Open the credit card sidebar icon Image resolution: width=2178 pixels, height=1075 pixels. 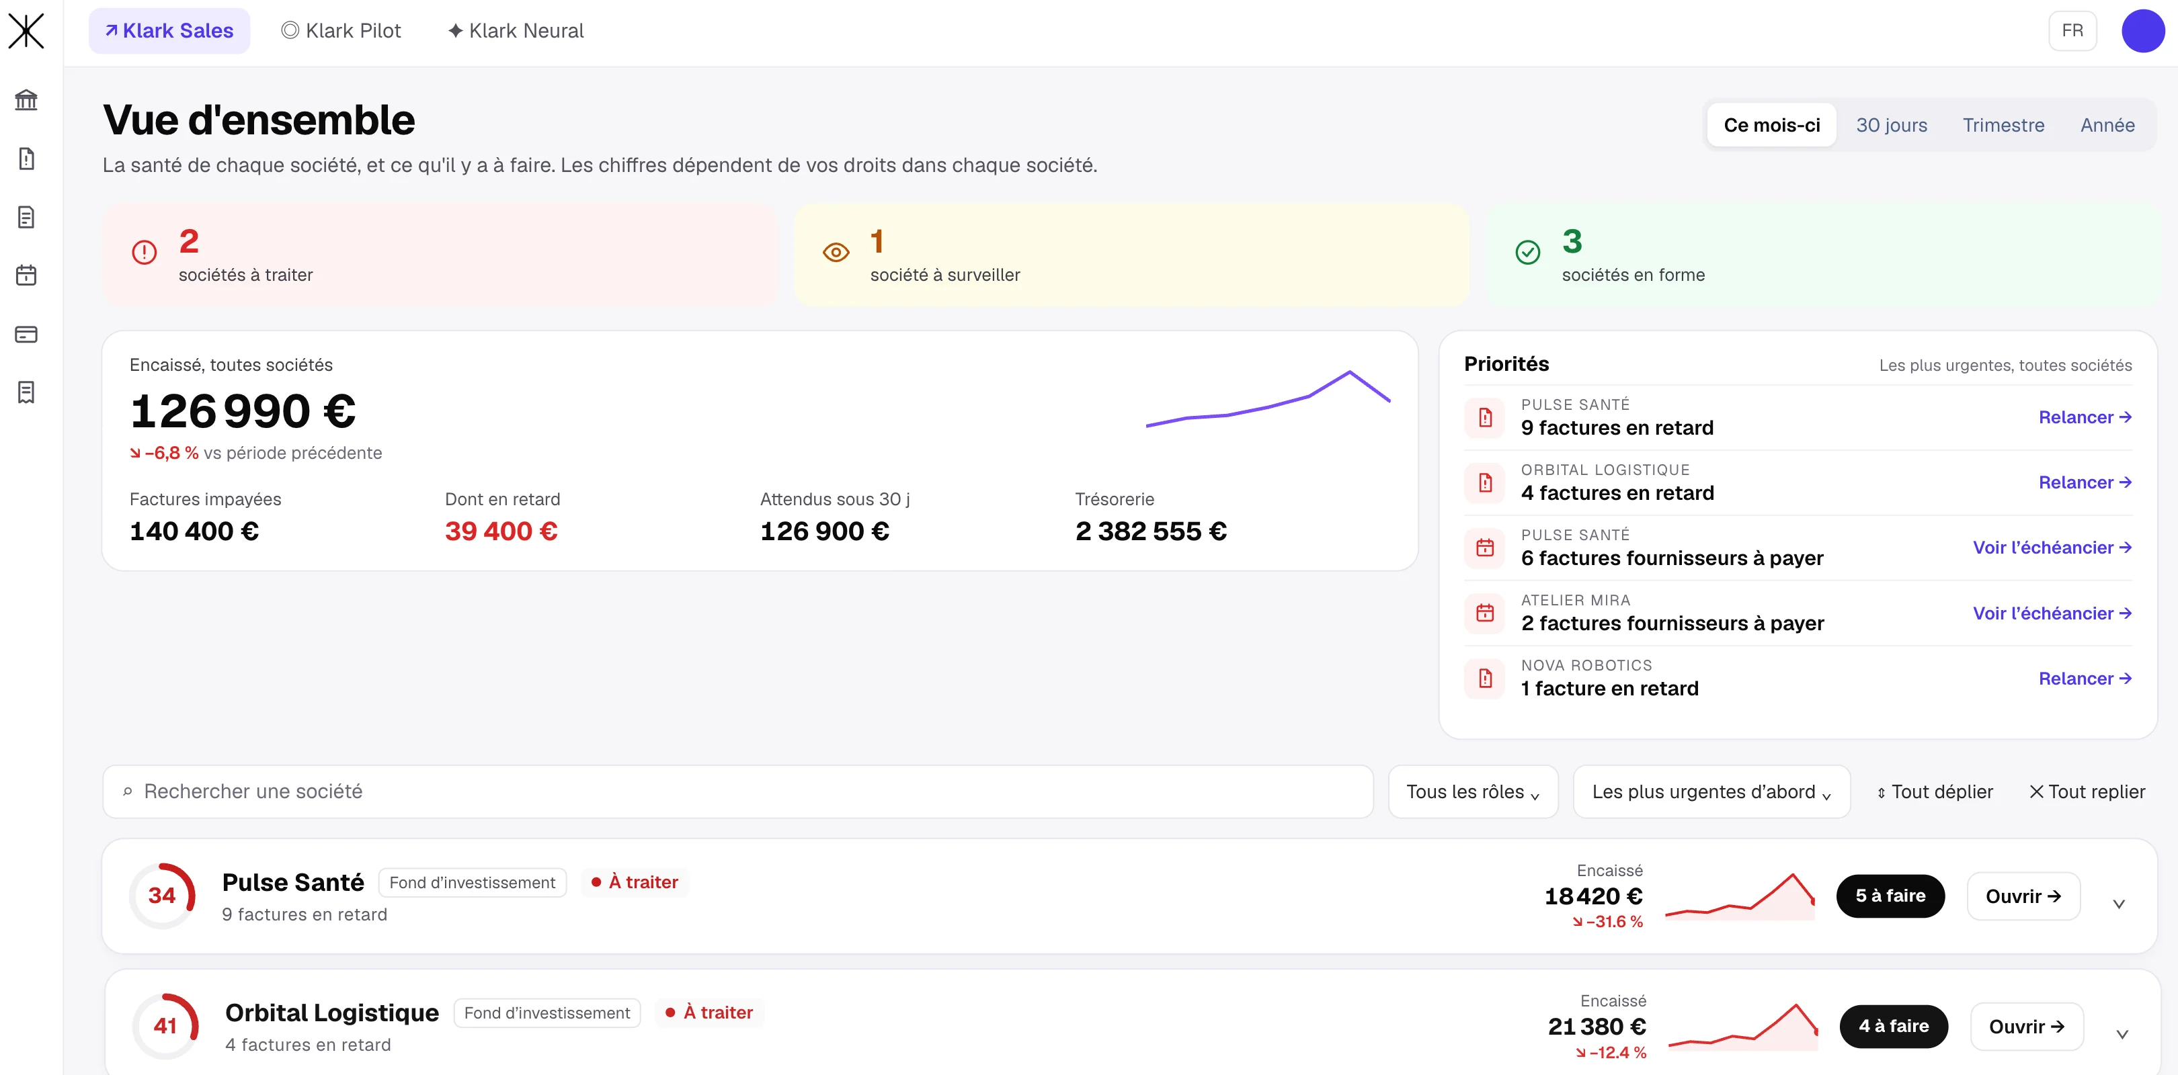(x=26, y=334)
